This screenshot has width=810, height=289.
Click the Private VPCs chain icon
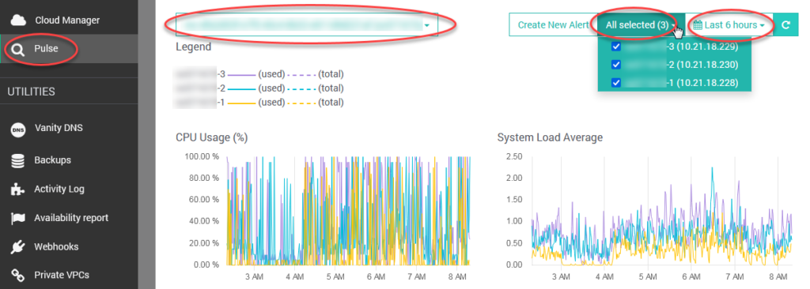tap(18, 275)
